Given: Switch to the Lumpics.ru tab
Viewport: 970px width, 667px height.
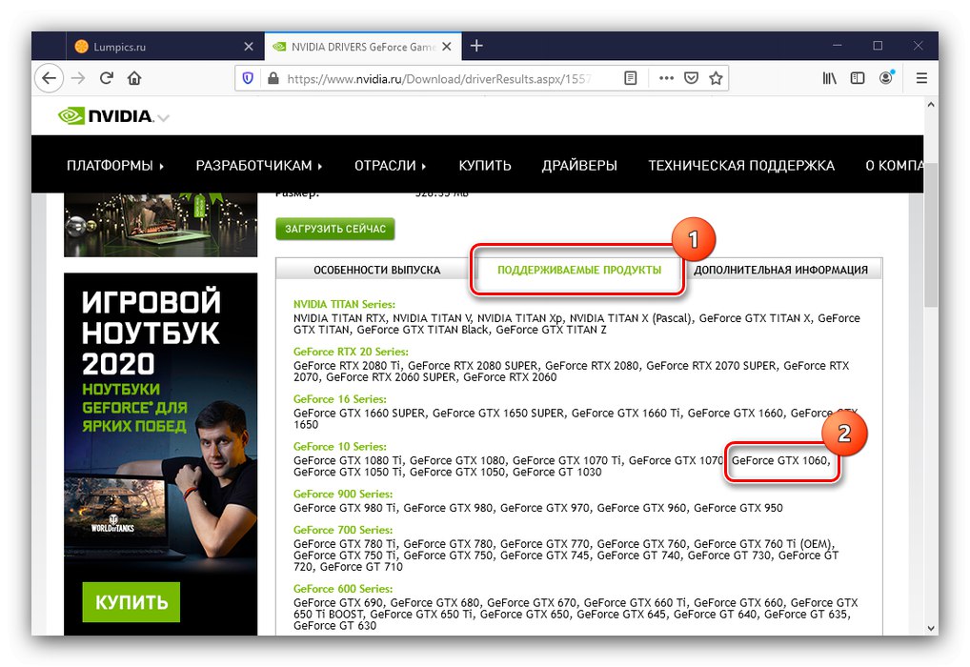Looking at the screenshot, I should point(165,47).
